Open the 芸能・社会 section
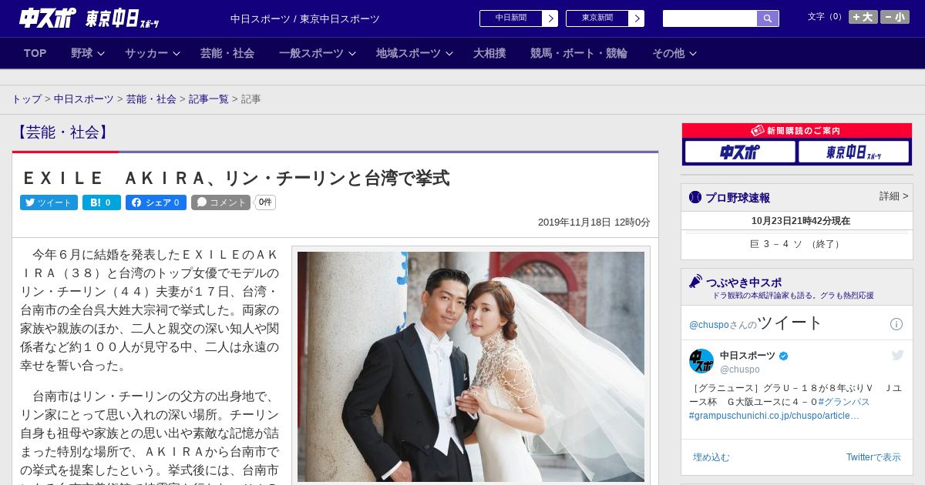Viewport: 925px width, 485px height. point(227,53)
